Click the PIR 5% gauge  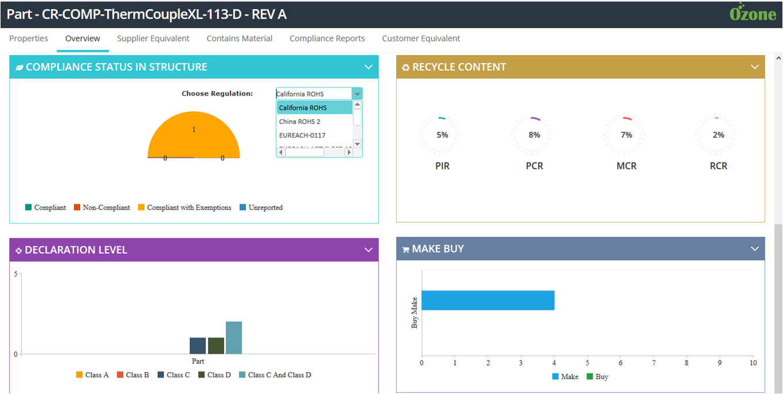point(442,135)
